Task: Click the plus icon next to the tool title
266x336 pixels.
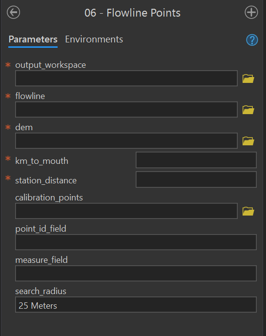Action: coord(251,12)
